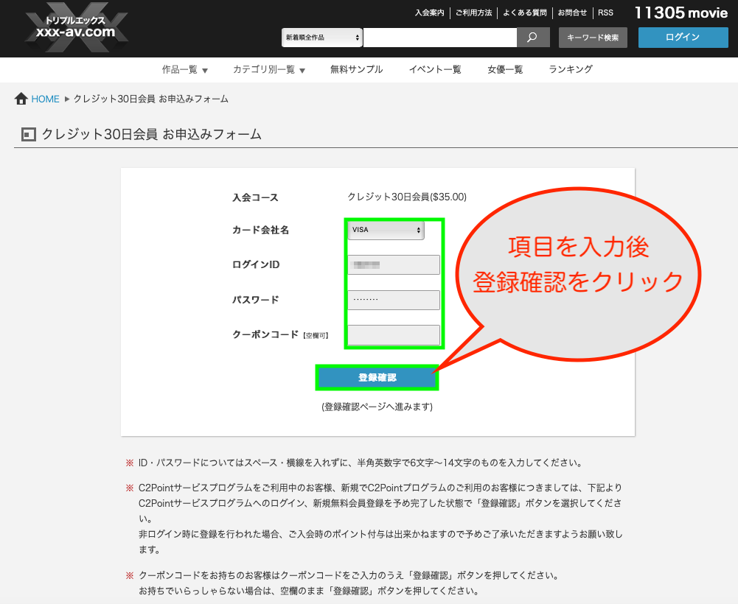
Task: Open the カード会社名 VISA dropdown
Action: tap(386, 230)
